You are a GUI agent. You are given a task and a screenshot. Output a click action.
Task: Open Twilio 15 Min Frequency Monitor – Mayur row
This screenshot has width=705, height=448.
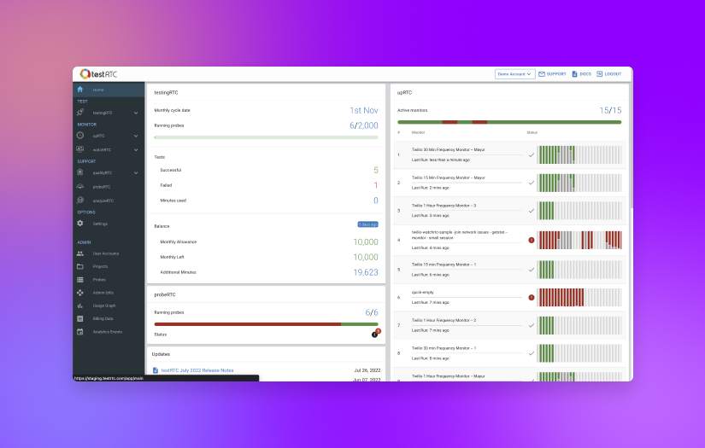pyautogui.click(x=509, y=183)
